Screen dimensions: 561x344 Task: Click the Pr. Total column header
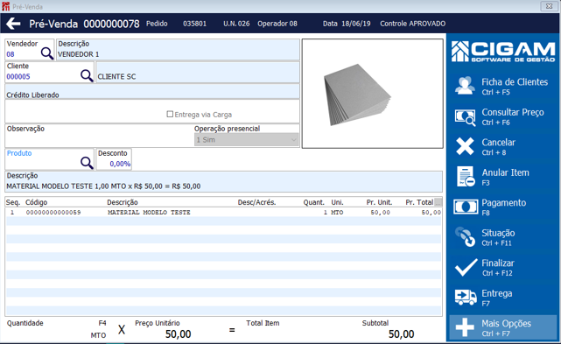tap(419, 202)
